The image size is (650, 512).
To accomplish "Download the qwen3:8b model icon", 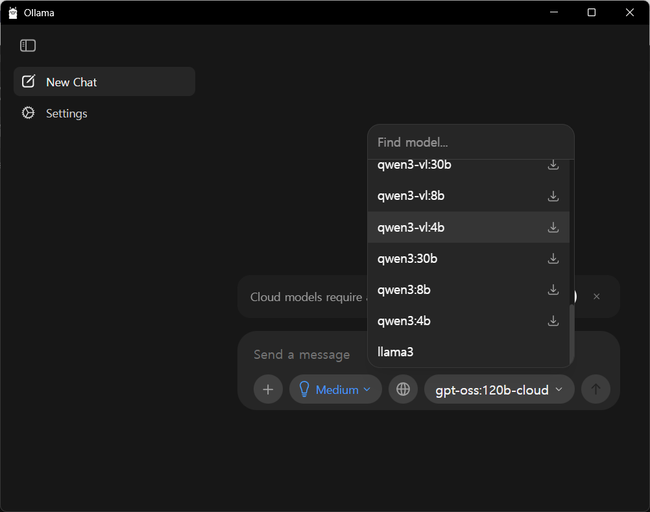I will coord(553,289).
